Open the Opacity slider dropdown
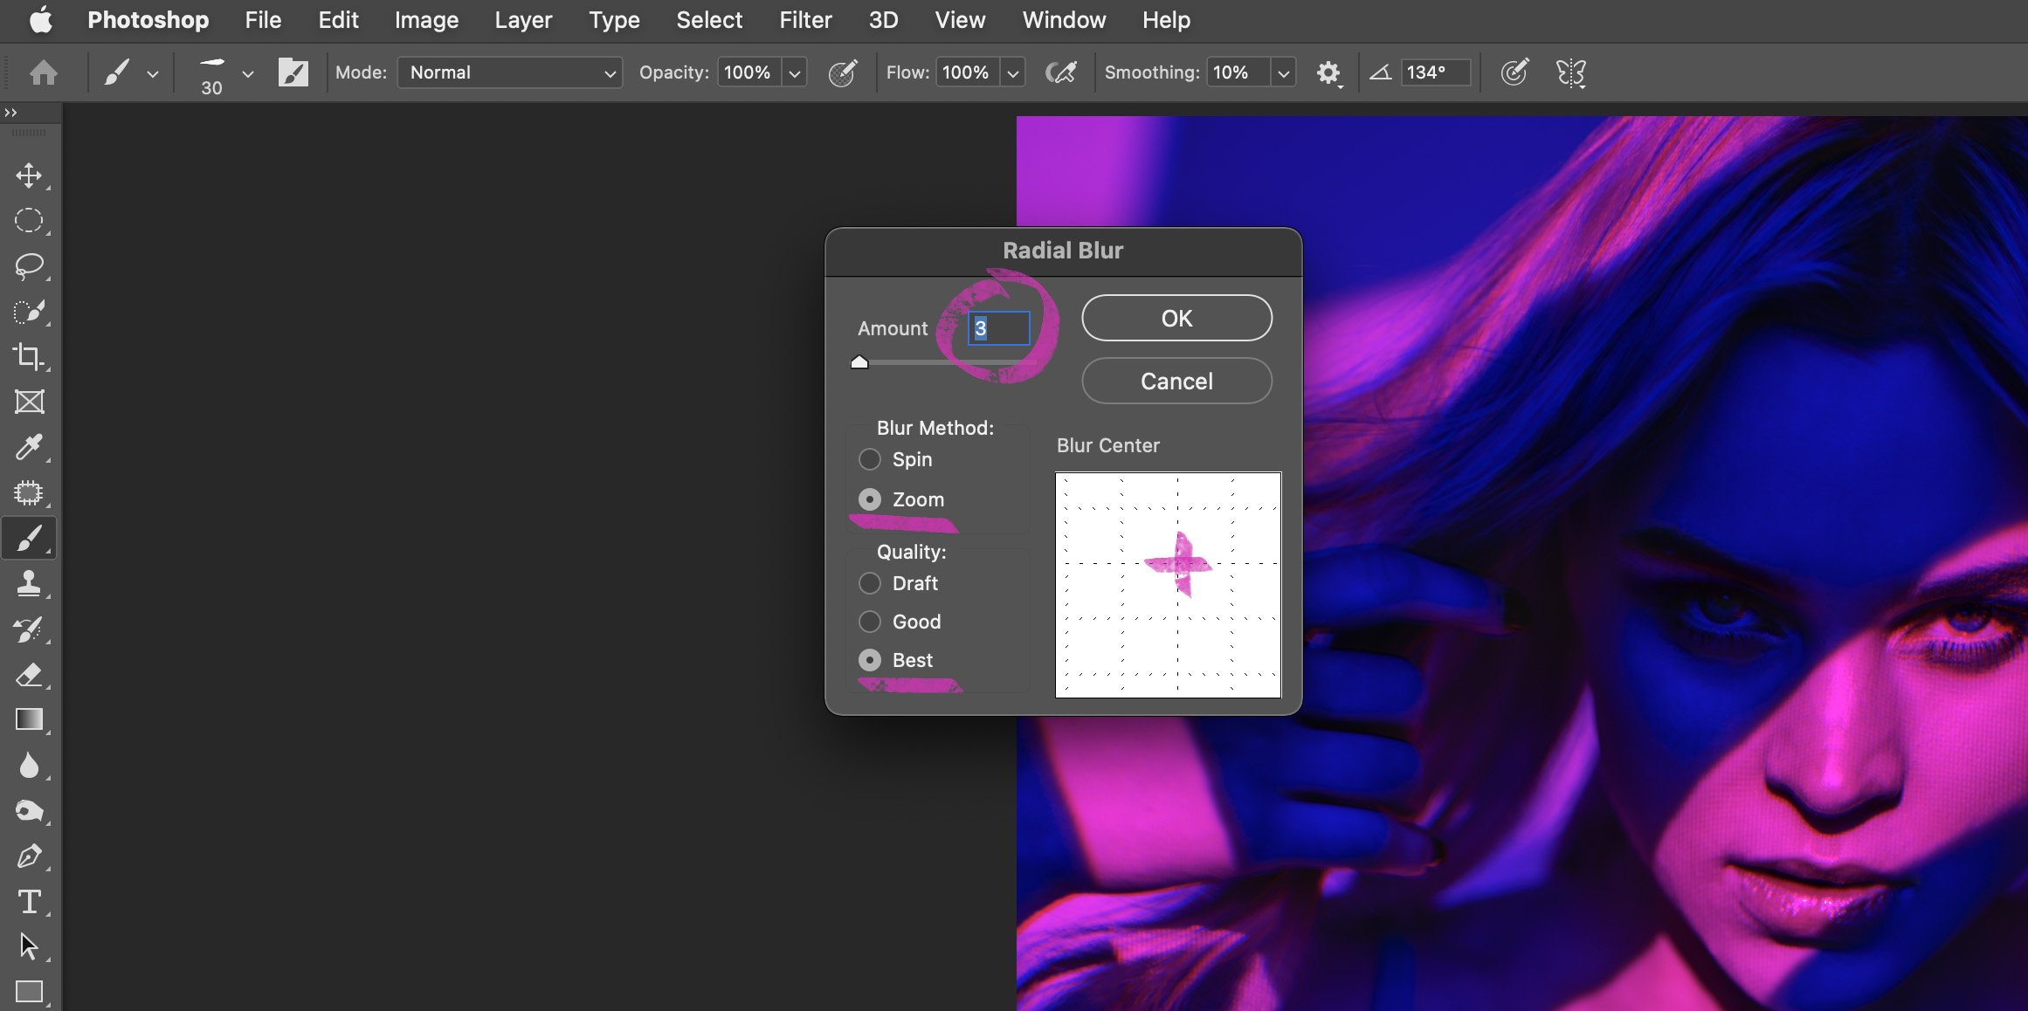2028x1011 pixels. (x=795, y=73)
